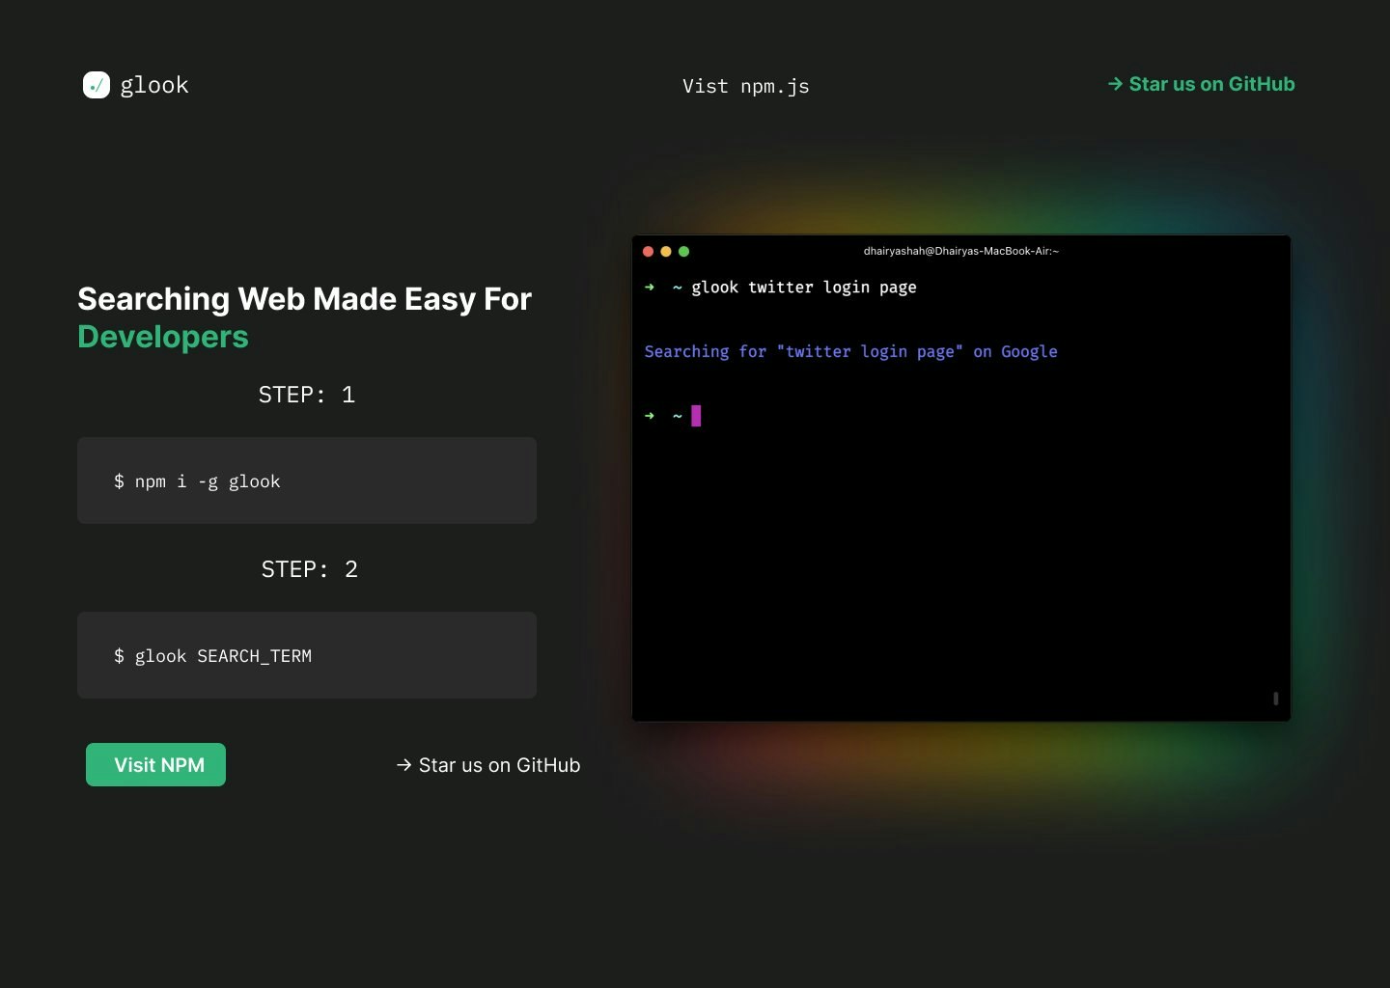This screenshot has height=988, width=1390.
Task: Click the Visit NPM button
Action: pos(155,764)
